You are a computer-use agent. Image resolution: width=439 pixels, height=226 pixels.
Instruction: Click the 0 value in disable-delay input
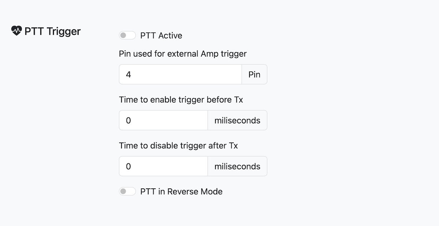click(128, 166)
